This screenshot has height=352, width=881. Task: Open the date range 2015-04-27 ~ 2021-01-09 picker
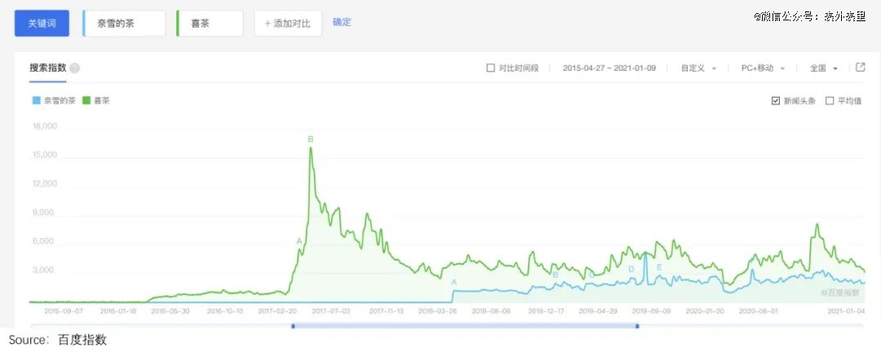(609, 68)
